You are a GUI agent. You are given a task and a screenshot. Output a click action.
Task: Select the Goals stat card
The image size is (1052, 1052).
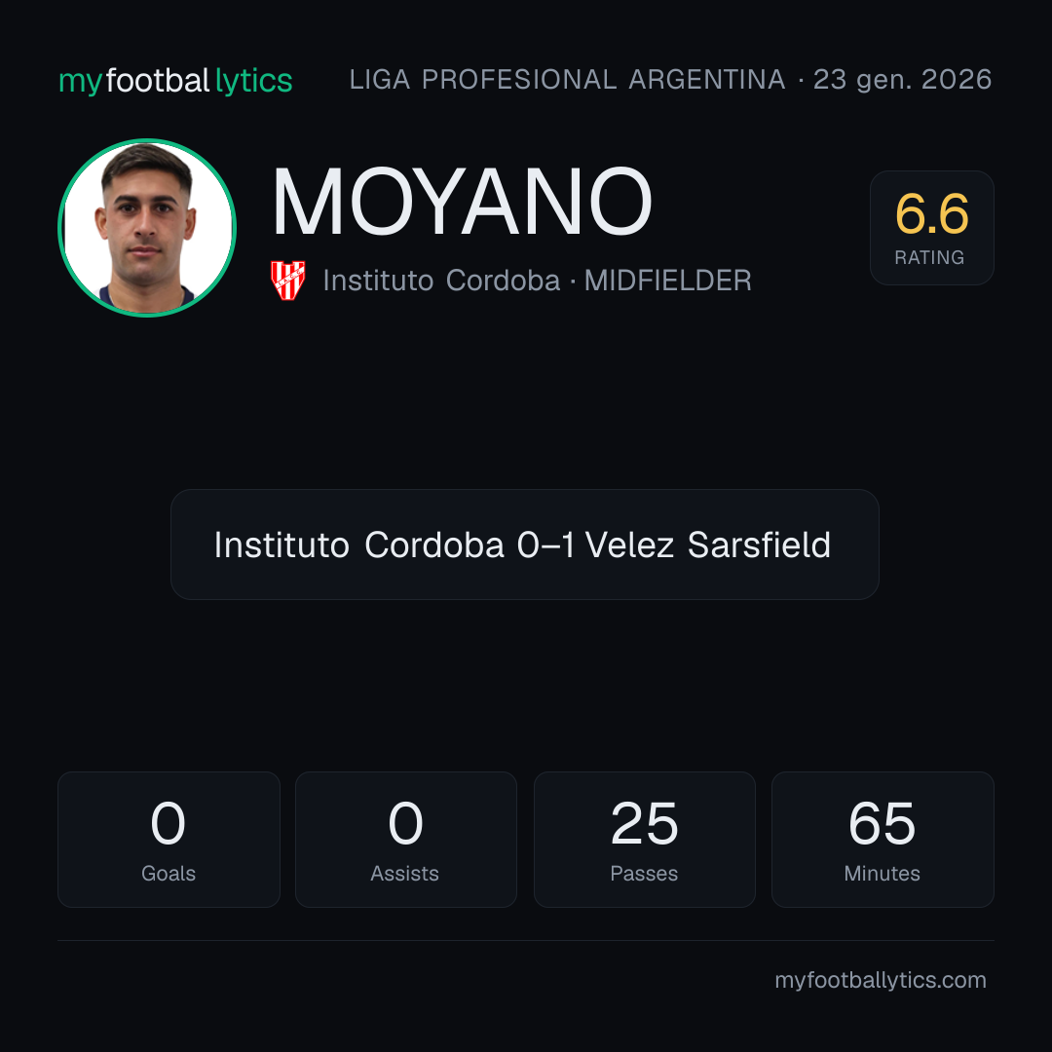pyautogui.click(x=169, y=840)
